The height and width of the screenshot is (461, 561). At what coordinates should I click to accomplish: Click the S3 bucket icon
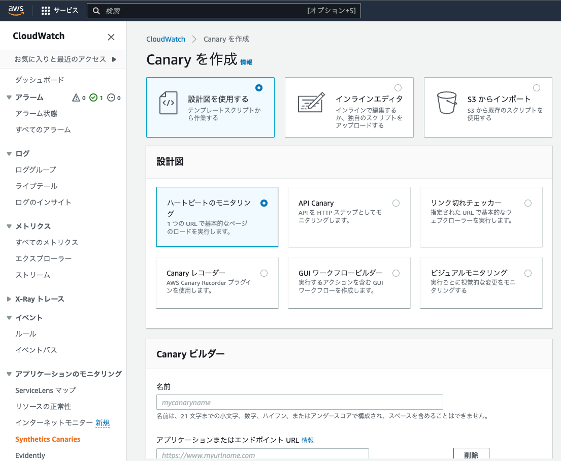447,103
